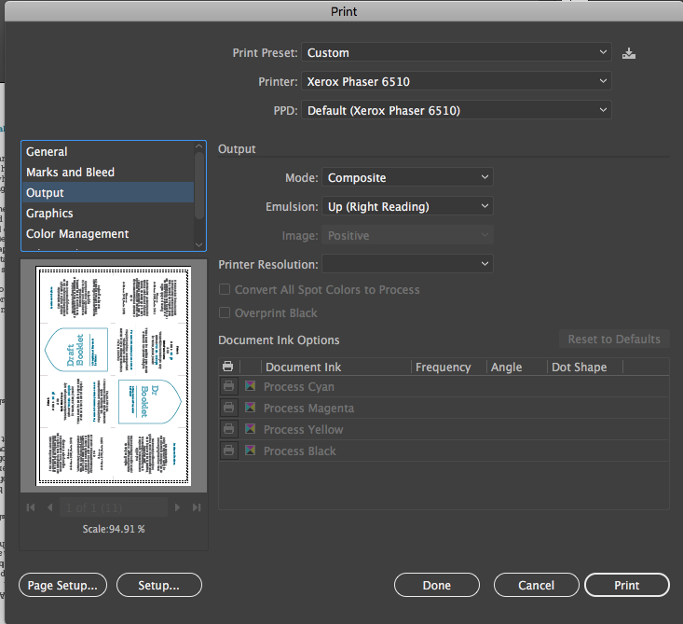Click the Process Cyan color swatch
683x624 pixels.
coord(250,387)
